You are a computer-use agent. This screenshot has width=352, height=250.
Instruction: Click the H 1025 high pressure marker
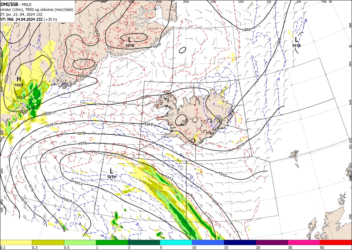click(19, 81)
